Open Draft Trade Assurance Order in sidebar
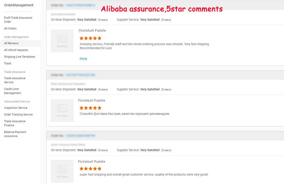This screenshot has height=184, width=284. click(x=18, y=20)
